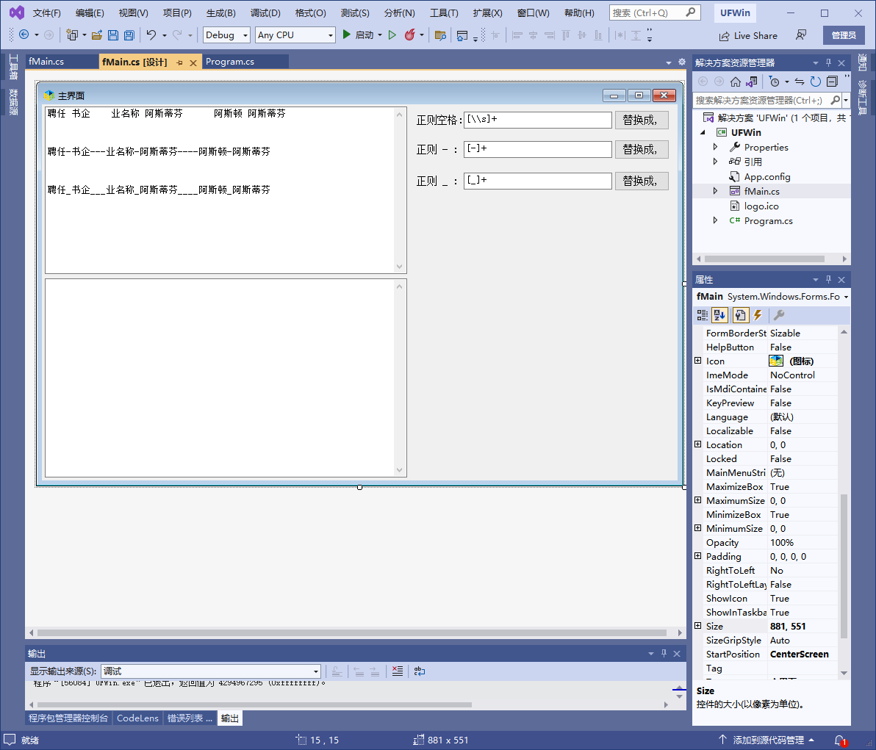Screen dimensions: 876x750
Task: Collapse all nodes icon in Solution Explorer
Action: [832, 82]
